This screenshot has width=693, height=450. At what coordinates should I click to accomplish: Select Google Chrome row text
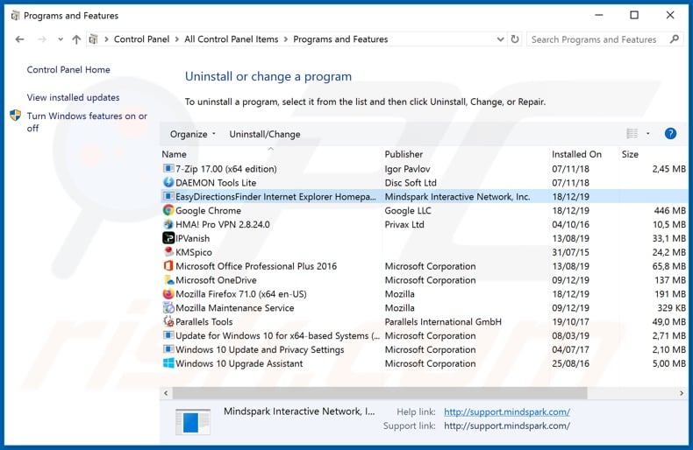click(x=208, y=210)
